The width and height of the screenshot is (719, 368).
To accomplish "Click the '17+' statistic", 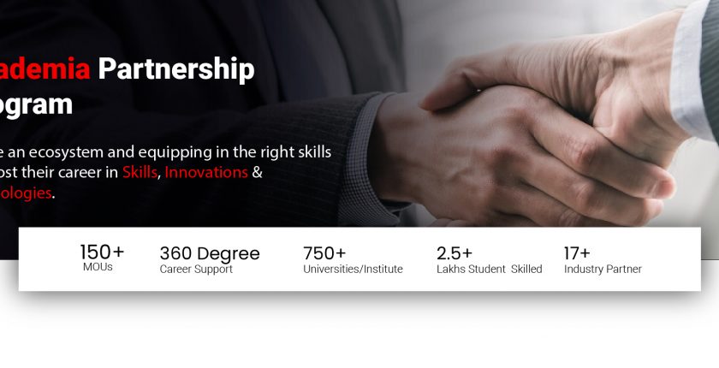I will tap(577, 253).
